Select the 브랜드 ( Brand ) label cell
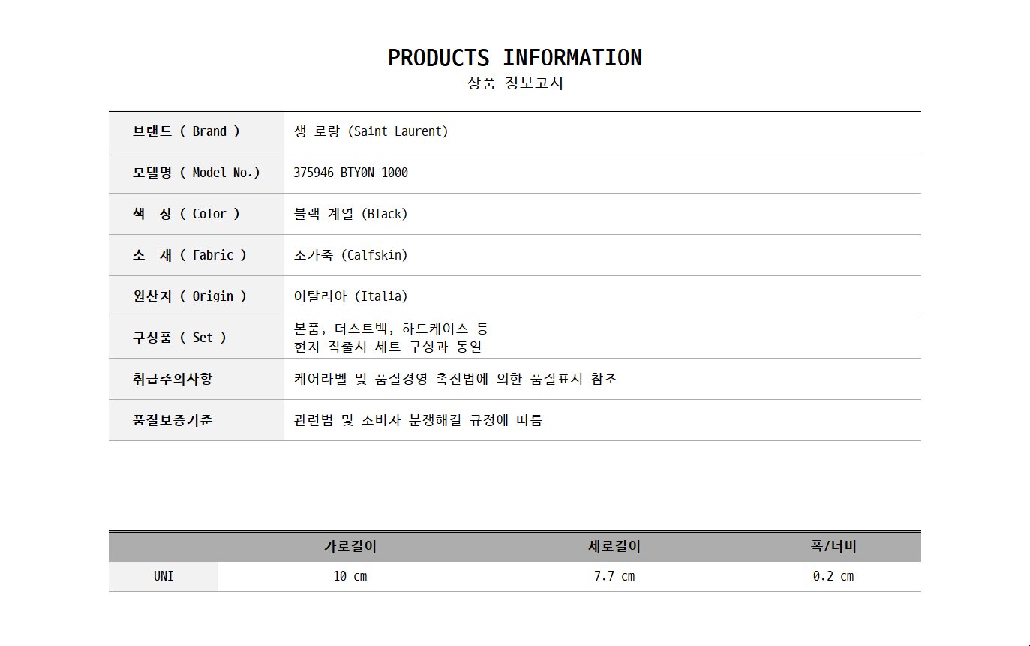 tap(186, 131)
